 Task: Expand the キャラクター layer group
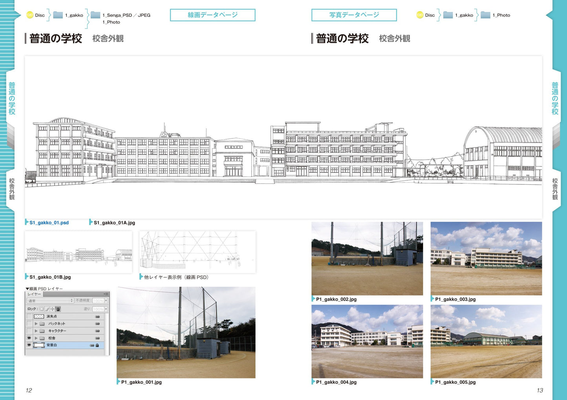pyautogui.click(x=36, y=331)
